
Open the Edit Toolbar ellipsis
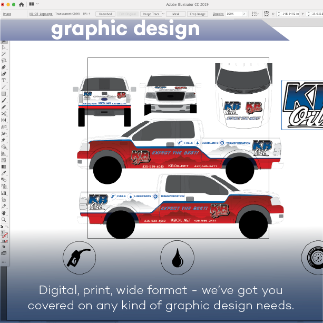click(4, 262)
